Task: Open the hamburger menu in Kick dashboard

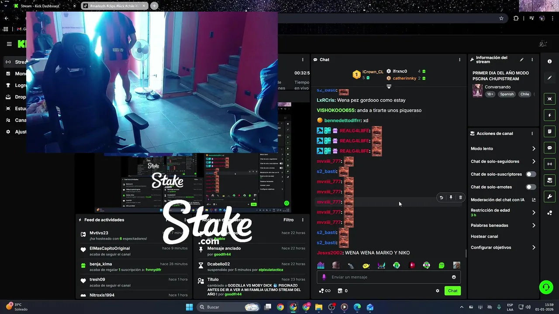Action: pos(9,44)
